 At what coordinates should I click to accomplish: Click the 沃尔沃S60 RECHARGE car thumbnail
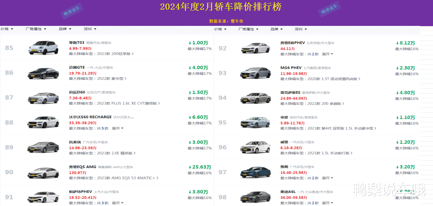tap(43, 122)
